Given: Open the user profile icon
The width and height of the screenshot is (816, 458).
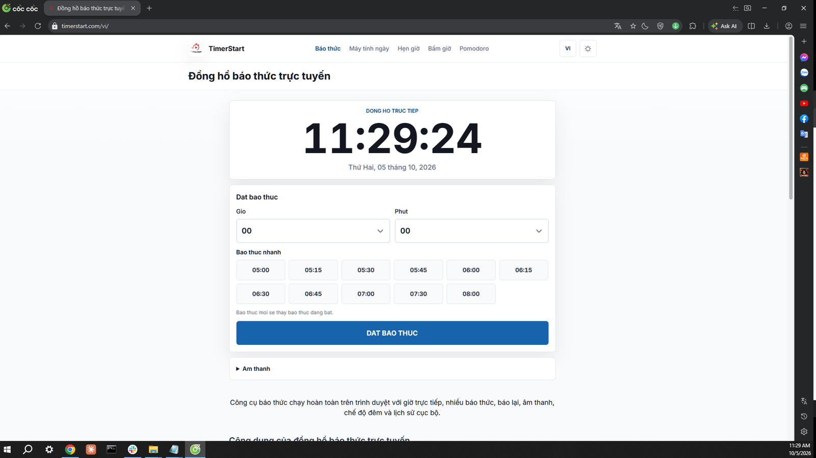Looking at the screenshot, I should point(788,26).
